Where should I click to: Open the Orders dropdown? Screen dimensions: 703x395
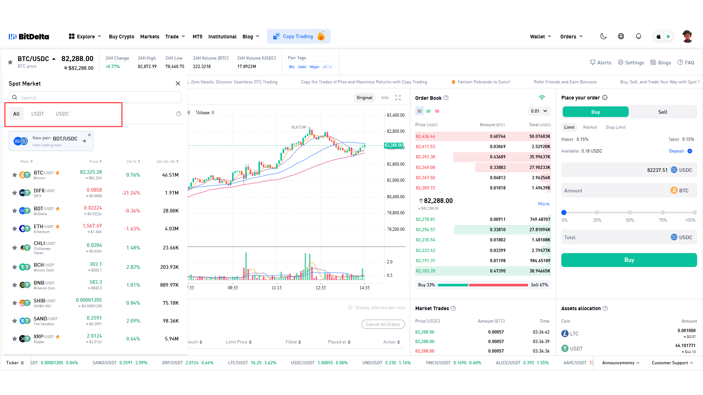point(571,37)
